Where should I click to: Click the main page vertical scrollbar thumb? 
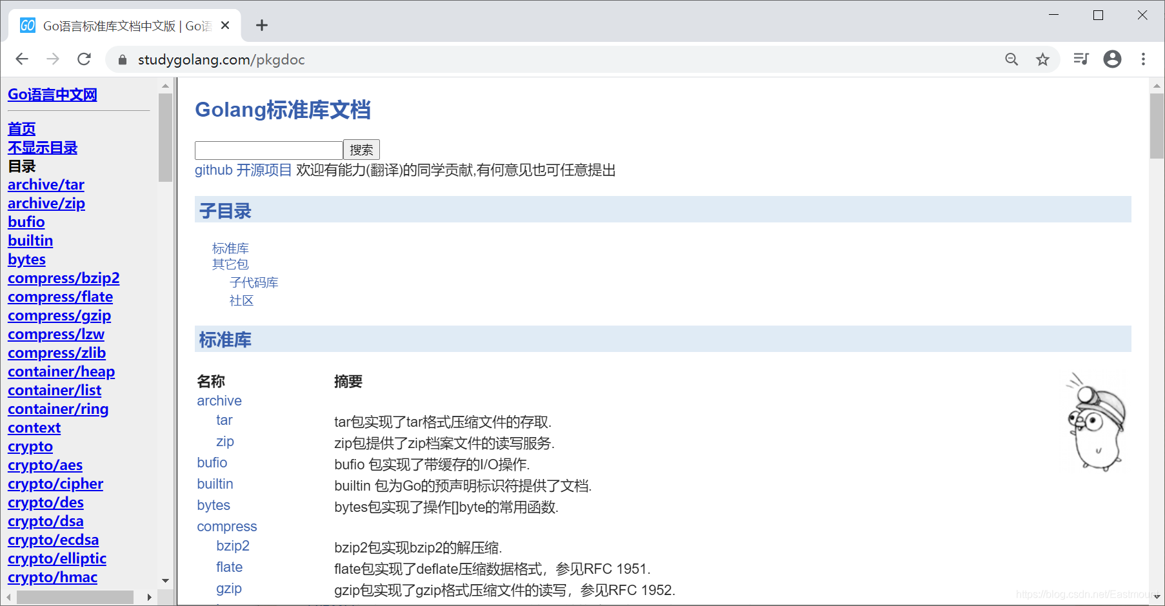(1157, 126)
